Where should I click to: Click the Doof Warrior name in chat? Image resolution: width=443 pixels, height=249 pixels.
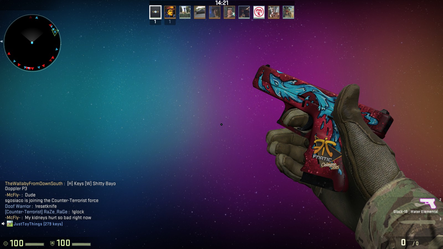click(18, 206)
